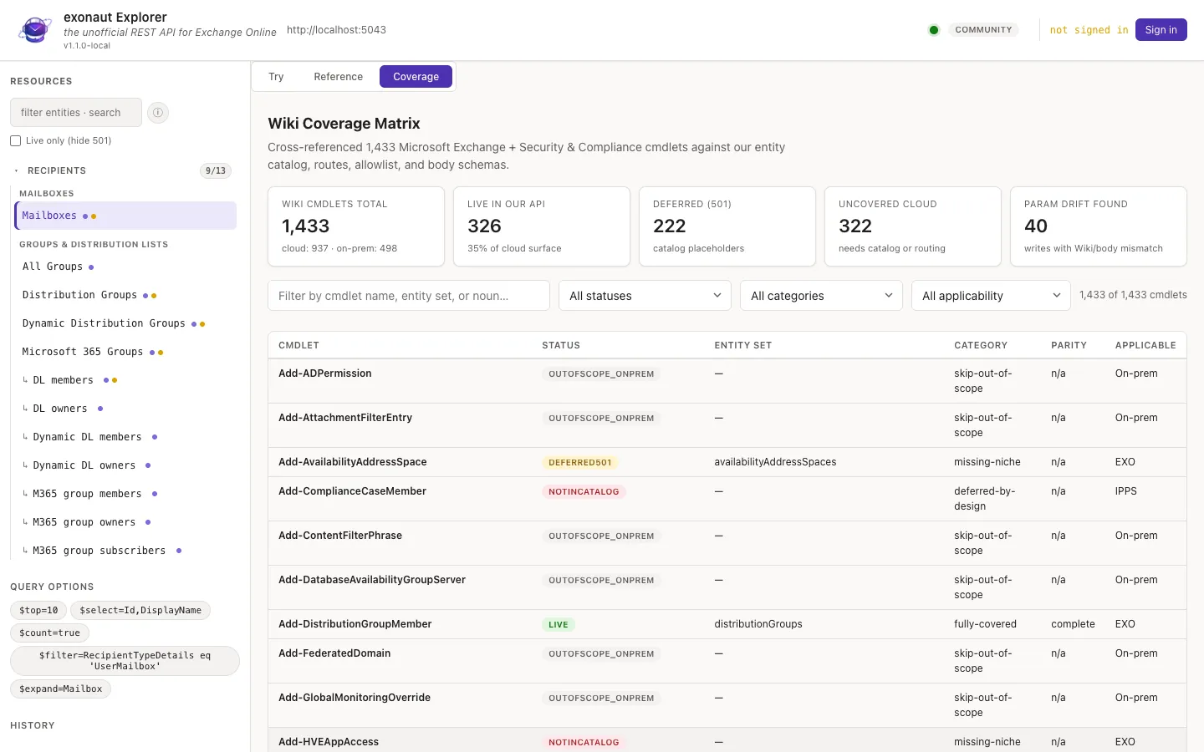This screenshot has height=752, width=1204.
Task: Select DL members entity
Action: pos(125,380)
